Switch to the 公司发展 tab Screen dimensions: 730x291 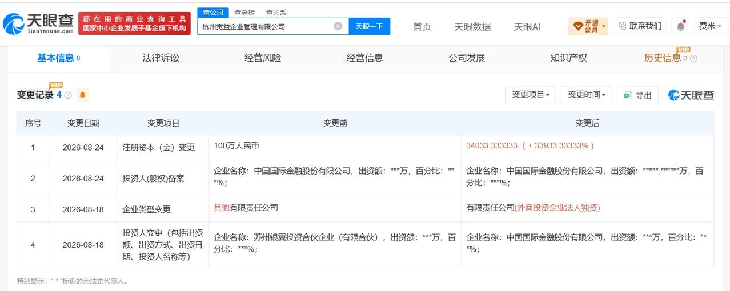pyautogui.click(x=467, y=58)
